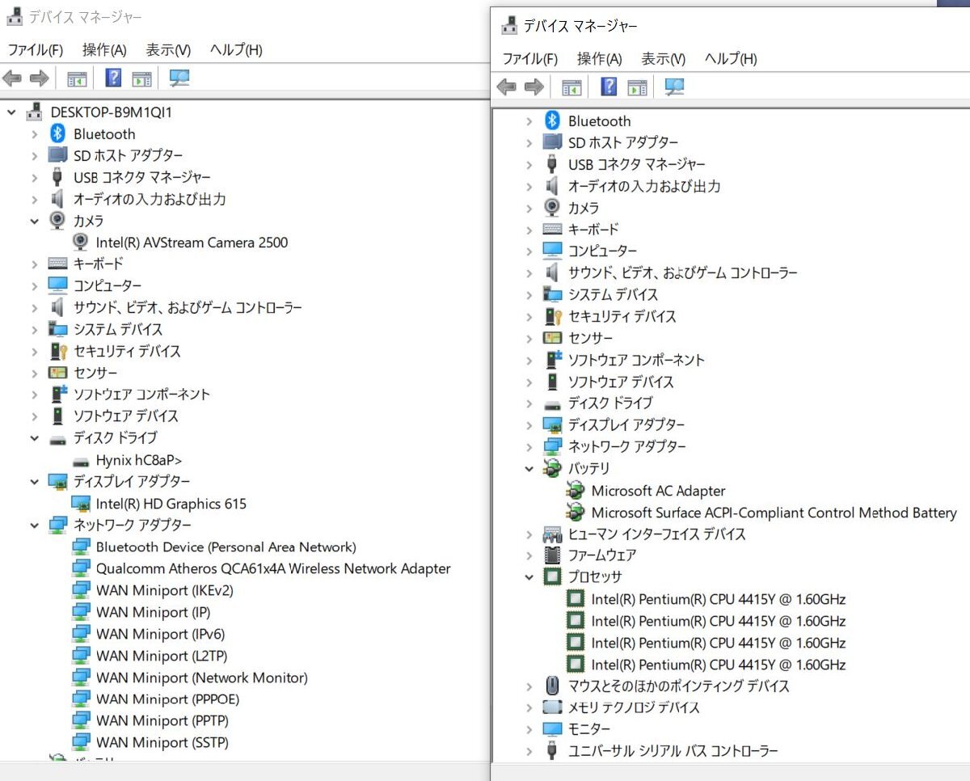Click Back arrow in right window toolbar
Screen dimensions: 970x781
coord(507,87)
